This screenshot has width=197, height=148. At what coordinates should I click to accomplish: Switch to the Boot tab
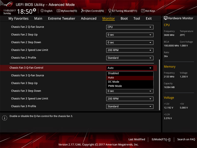click(124, 19)
